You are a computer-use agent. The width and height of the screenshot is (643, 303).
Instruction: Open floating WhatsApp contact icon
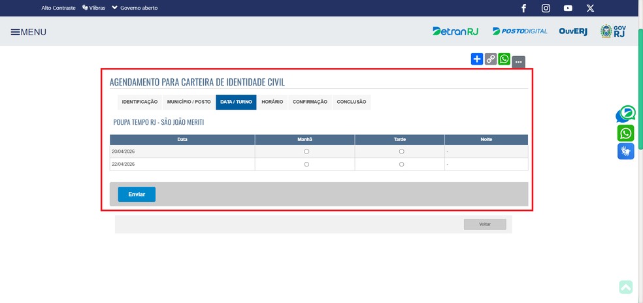pos(626,133)
